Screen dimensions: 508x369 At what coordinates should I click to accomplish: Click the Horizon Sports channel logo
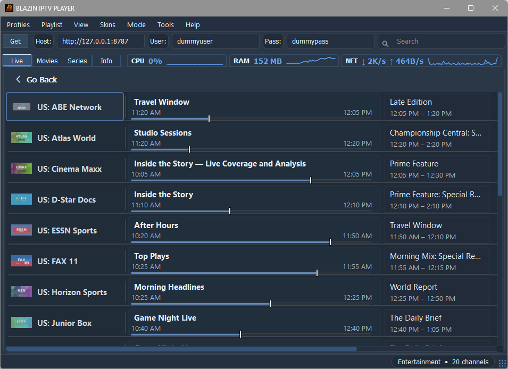click(x=21, y=291)
